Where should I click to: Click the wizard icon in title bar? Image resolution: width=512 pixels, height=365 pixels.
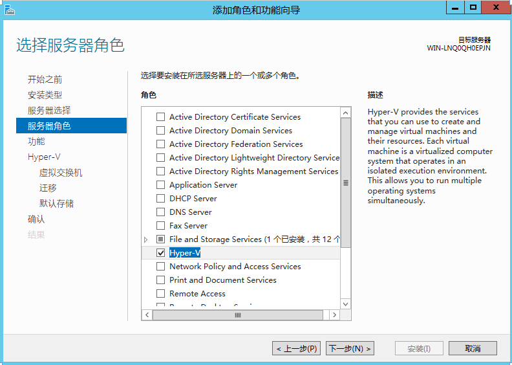tap(10, 10)
